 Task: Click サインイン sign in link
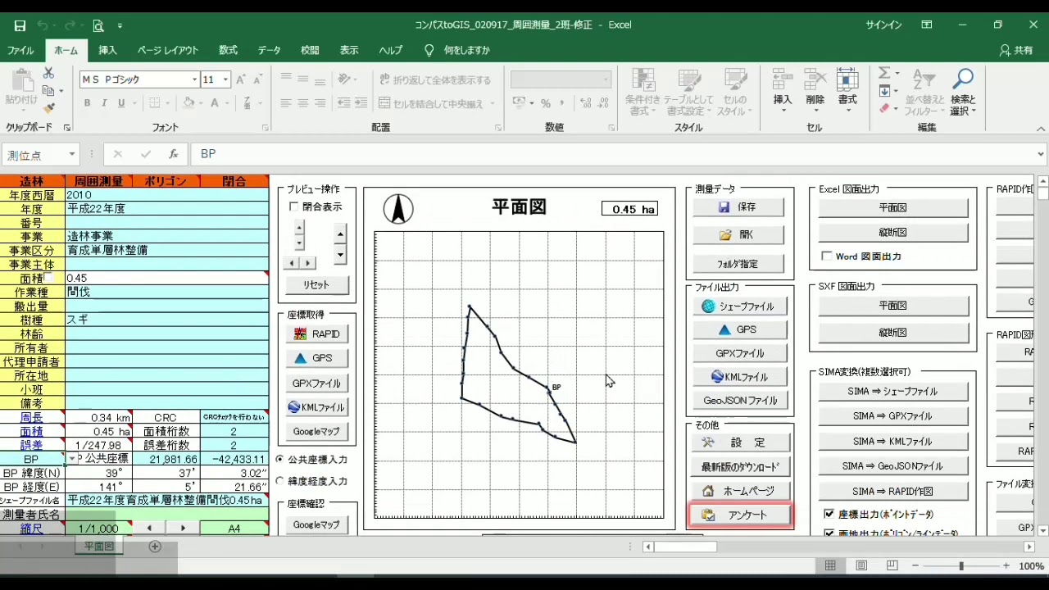coord(883,25)
